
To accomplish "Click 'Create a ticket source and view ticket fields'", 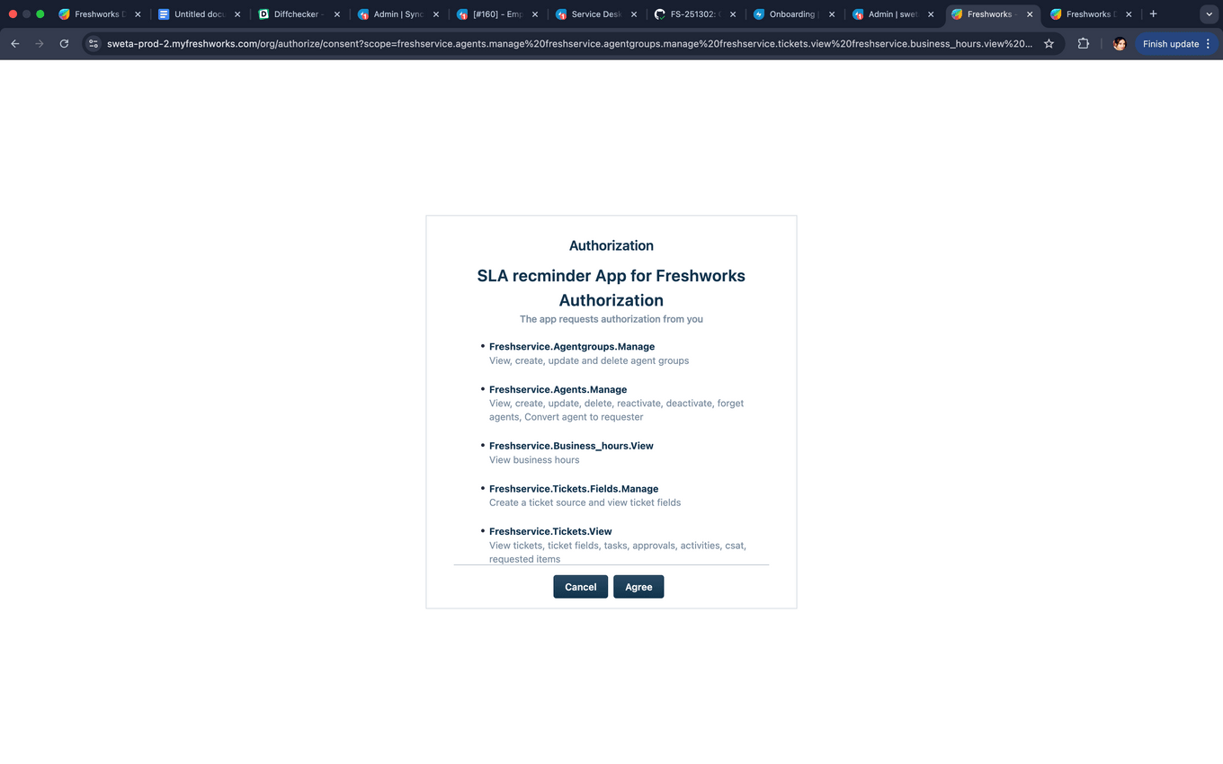I will (585, 502).
